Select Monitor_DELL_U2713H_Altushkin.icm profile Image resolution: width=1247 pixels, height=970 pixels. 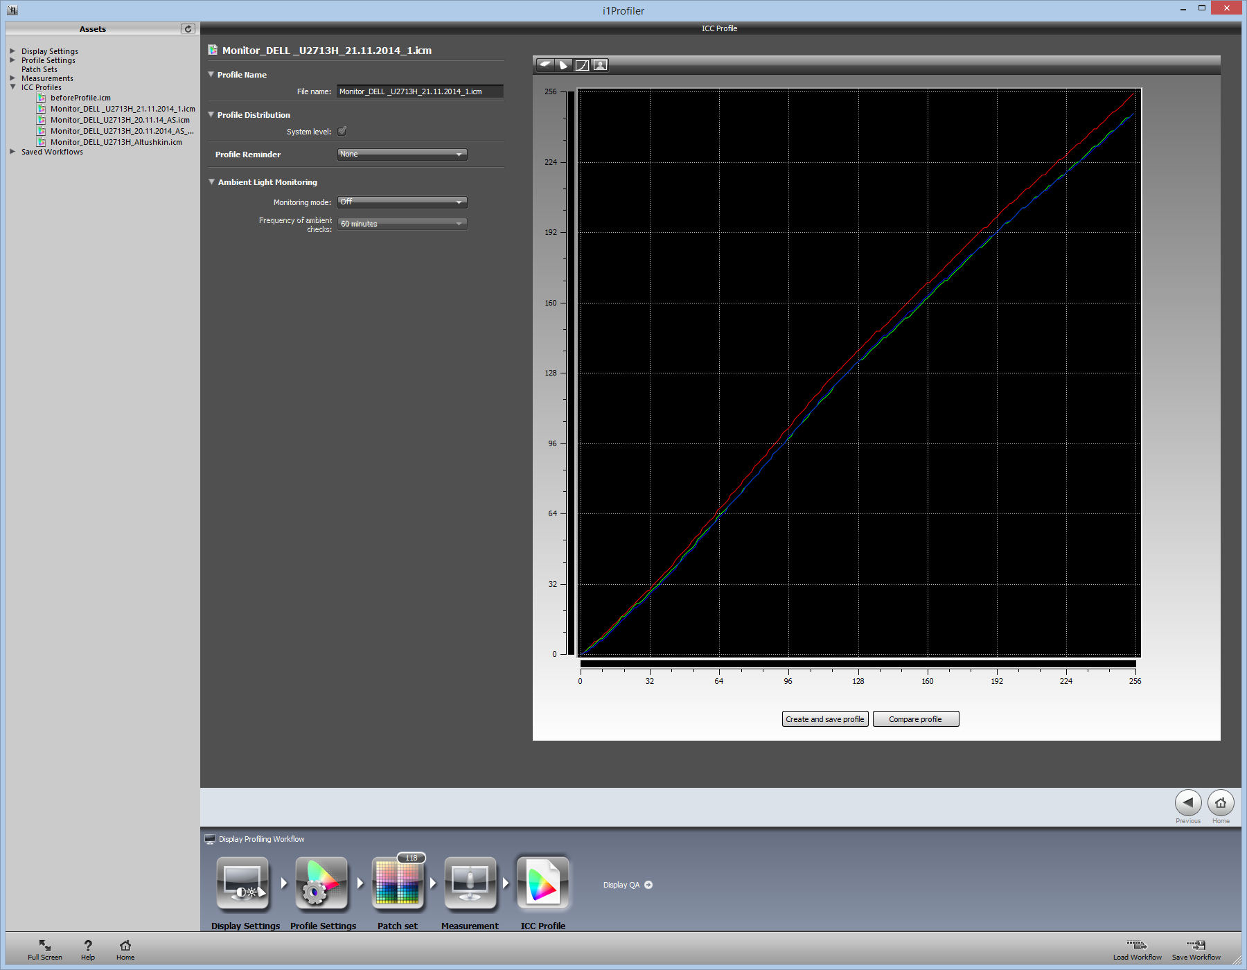pyautogui.click(x=116, y=142)
